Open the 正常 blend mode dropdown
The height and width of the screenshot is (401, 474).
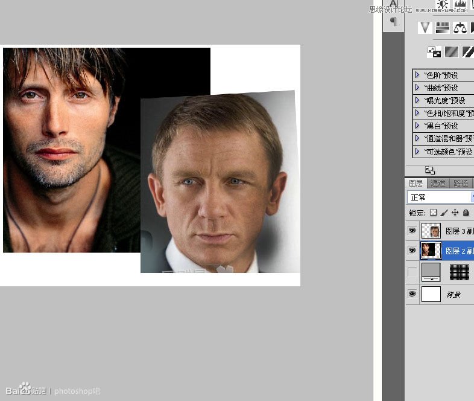[x=441, y=197]
